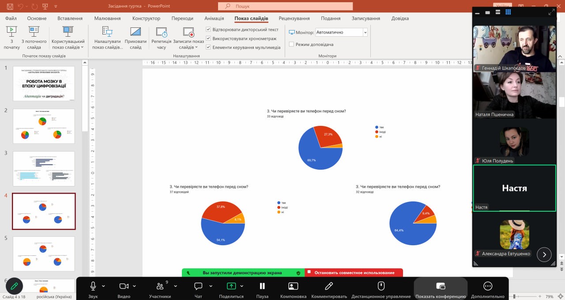Uncheck Play Narrations checkbox
Screen dimensions: 565x300
tap(209, 30)
